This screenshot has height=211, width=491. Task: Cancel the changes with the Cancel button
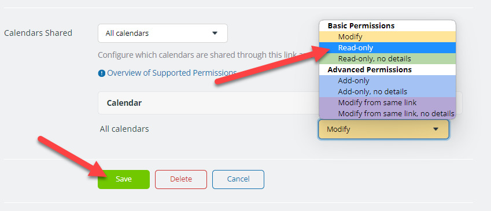[x=238, y=179]
